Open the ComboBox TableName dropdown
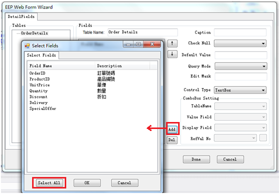280x194 pixels. click(x=240, y=106)
